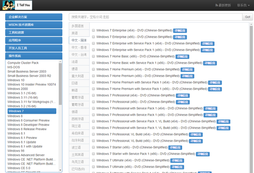Check Windows 7 Starter (x86) DVD checkbox

(93, 147)
